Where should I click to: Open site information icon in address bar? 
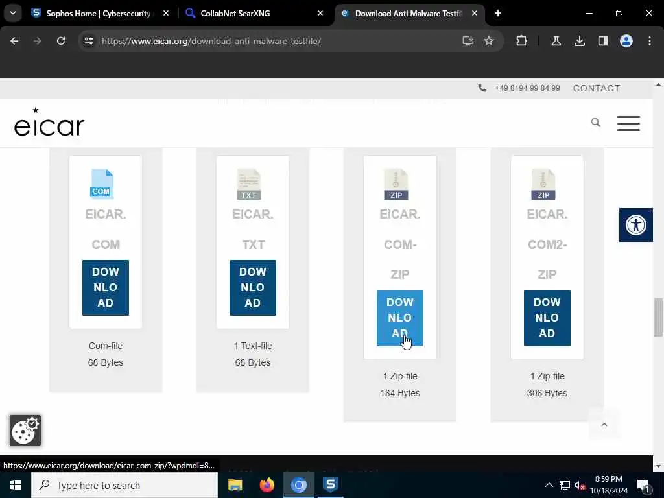click(x=88, y=41)
